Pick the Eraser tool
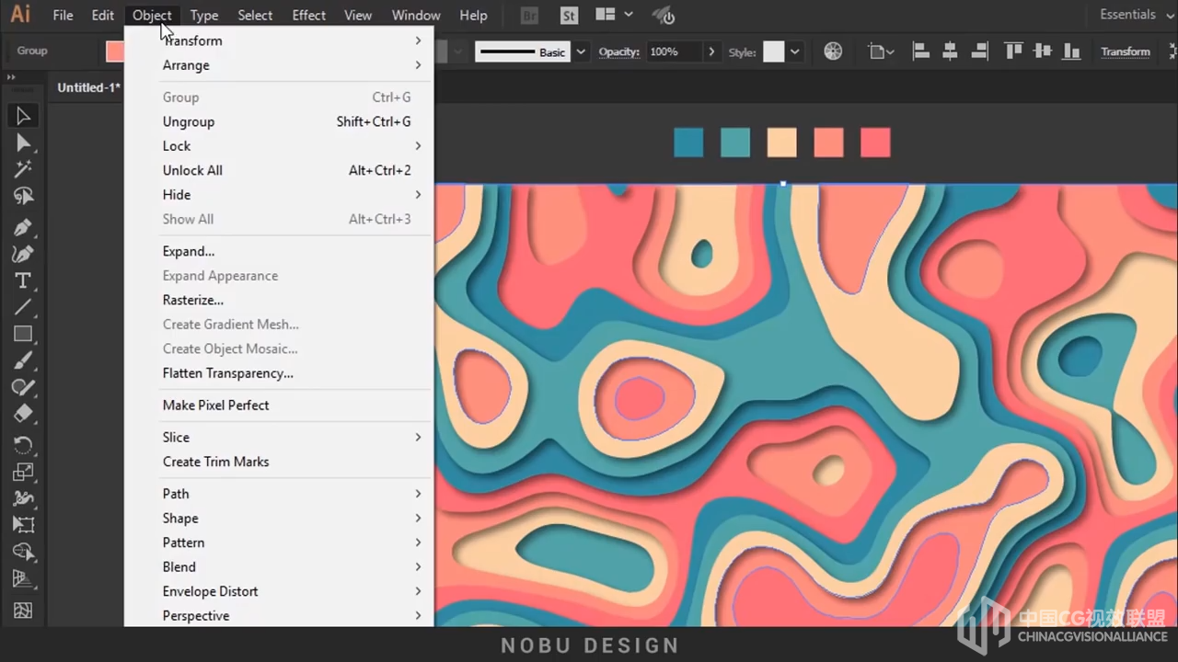Viewport: 1178px width, 662px height. pos(23,414)
